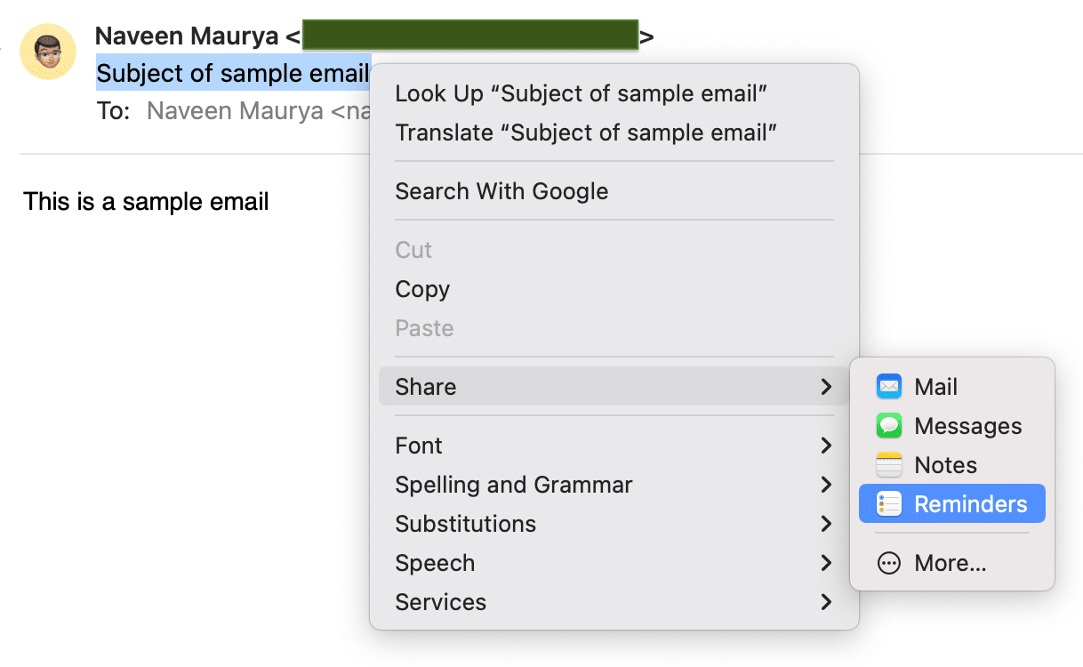Open the Share menu item
This screenshot has height=667, width=1083.
point(426,387)
